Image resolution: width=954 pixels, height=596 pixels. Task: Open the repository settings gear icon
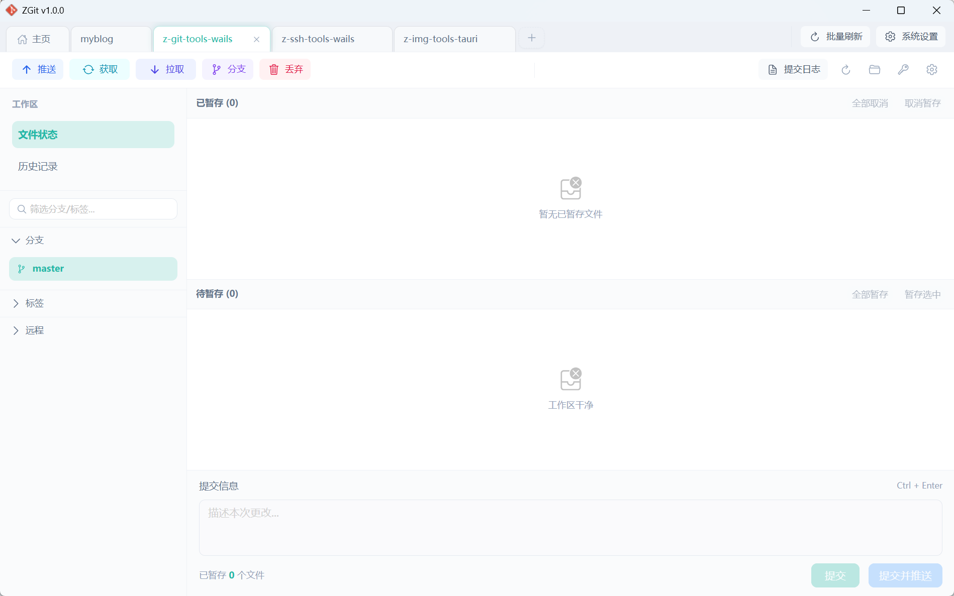pyautogui.click(x=932, y=70)
